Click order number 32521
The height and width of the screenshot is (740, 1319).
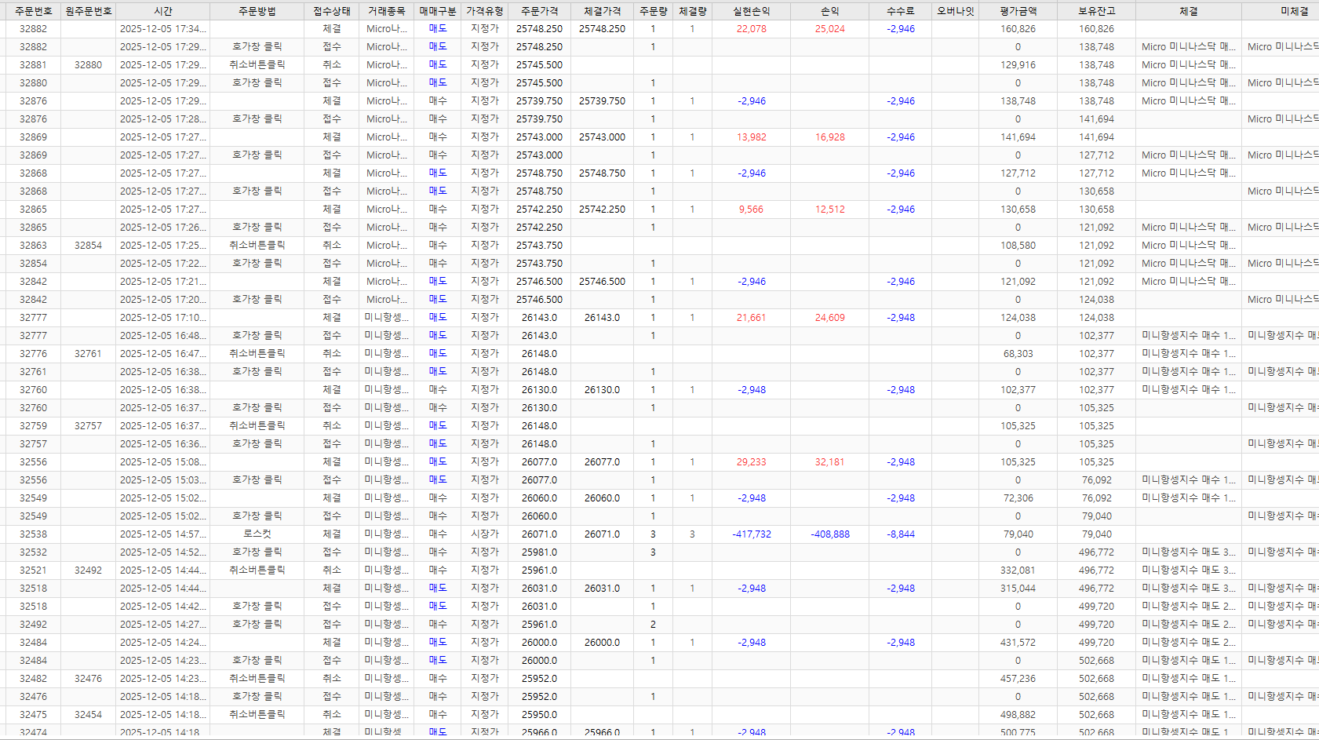point(33,570)
